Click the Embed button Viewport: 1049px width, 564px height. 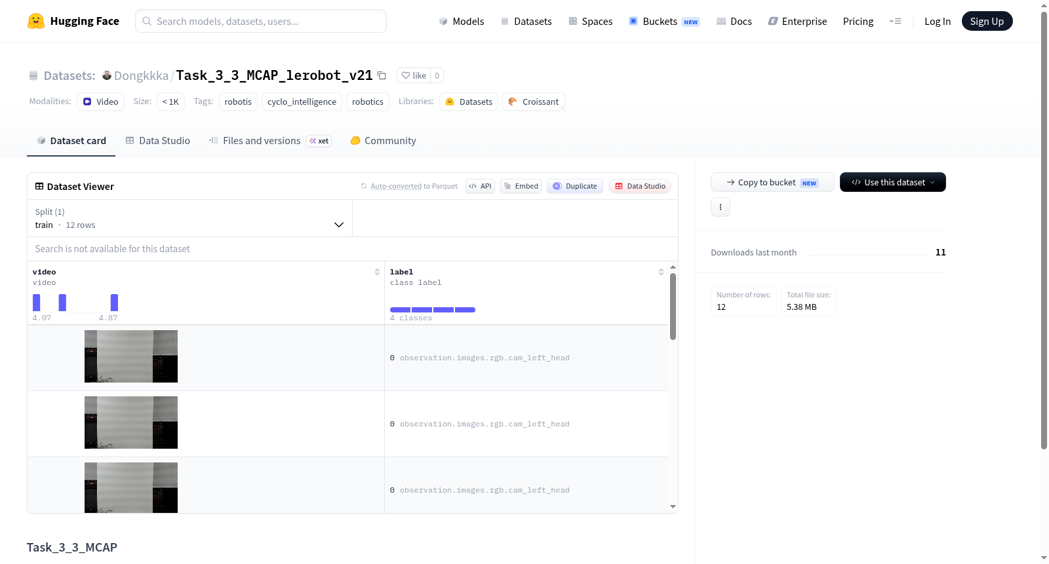[x=521, y=186]
